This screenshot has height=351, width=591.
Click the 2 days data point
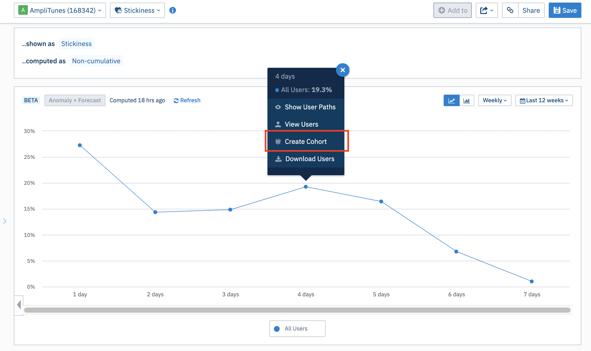[155, 212]
